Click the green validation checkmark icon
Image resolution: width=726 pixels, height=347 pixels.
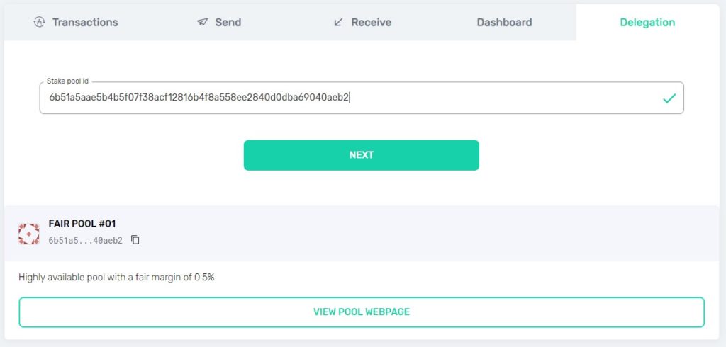pyautogui.click(x=669, y=98)
